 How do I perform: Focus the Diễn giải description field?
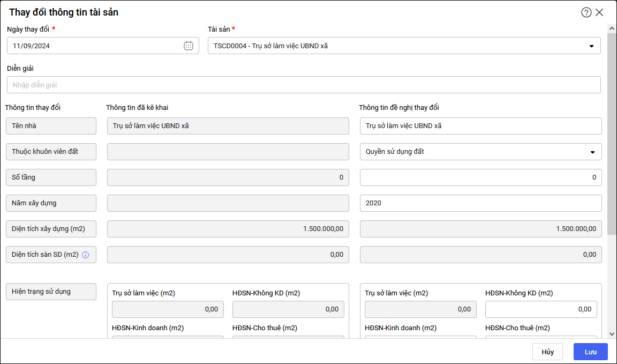tap(304, 85)
